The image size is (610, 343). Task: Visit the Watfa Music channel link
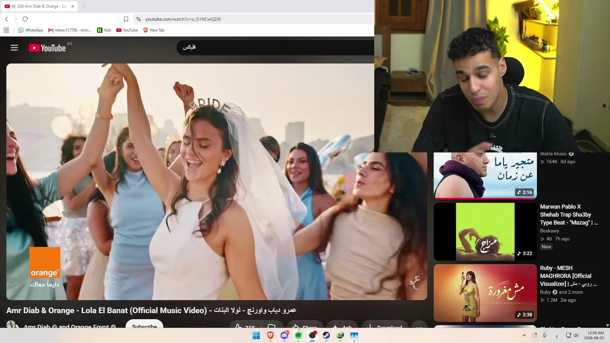[553, 154]
